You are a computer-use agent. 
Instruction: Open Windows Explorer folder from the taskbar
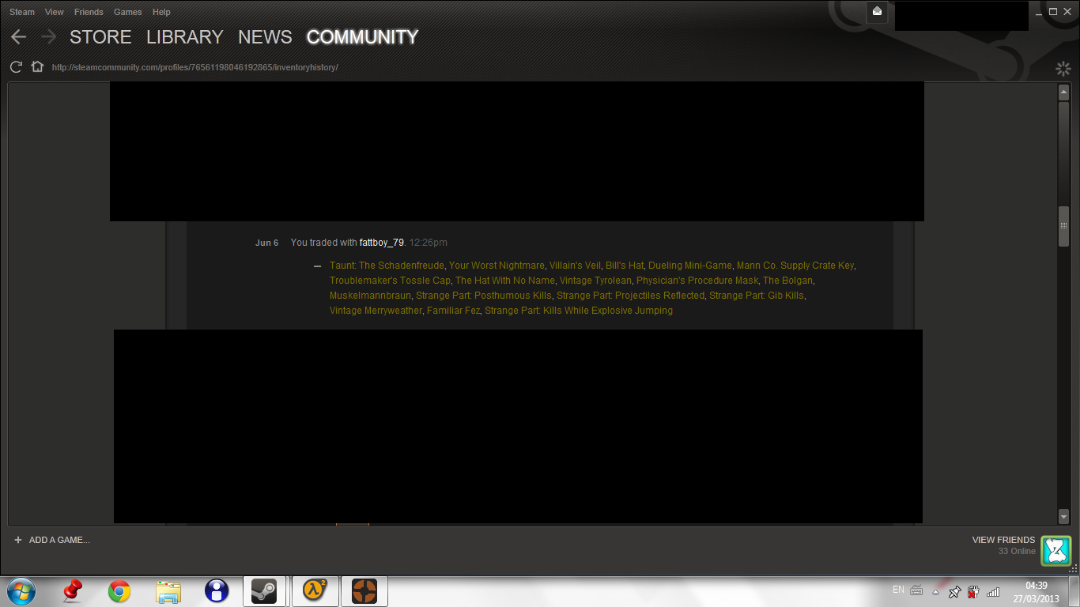pos(168,591)
